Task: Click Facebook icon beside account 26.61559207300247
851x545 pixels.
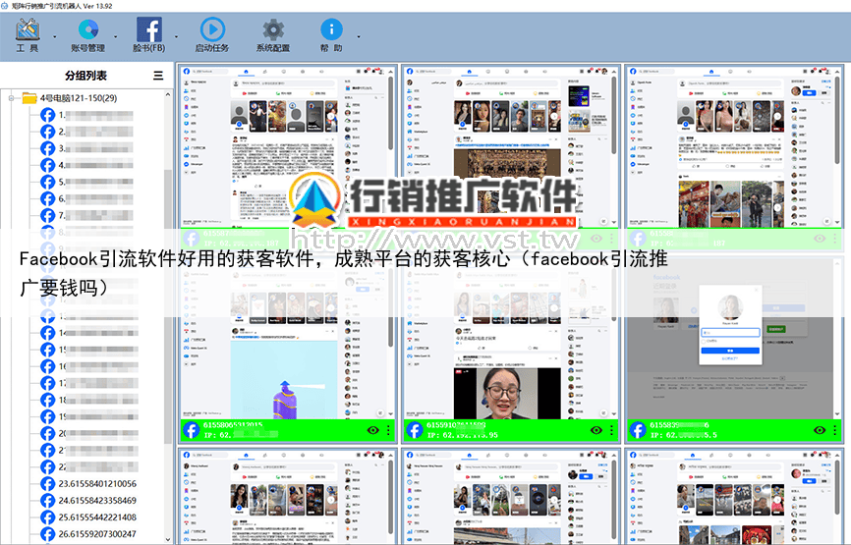Action: coord(48,534)
